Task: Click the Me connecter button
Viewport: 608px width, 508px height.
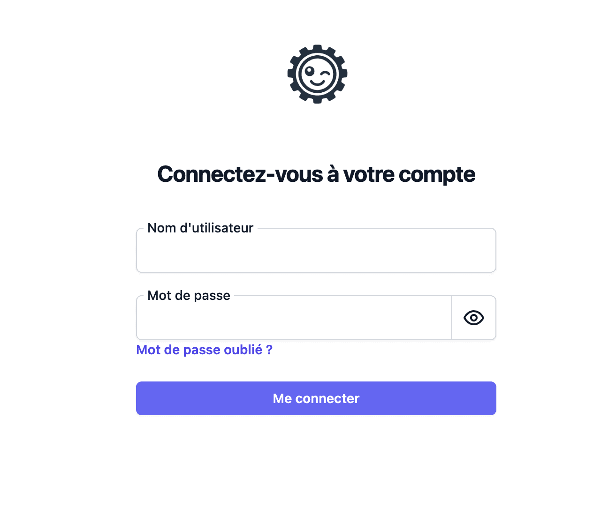Action: tap(316, 398)
